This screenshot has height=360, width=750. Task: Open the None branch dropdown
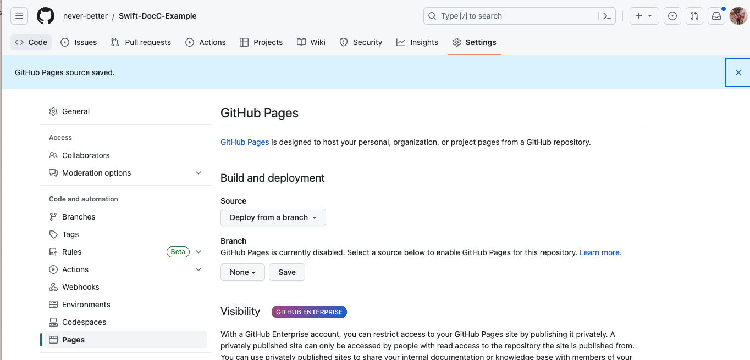(x=242, y=272)
